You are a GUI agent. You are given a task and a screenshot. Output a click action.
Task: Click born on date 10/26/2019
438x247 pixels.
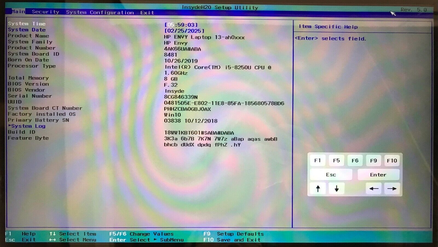point(181,61)
